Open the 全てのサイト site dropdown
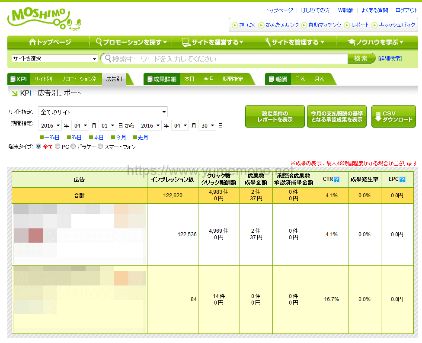This screenshot has height=343, width=422. coord(103,112)
